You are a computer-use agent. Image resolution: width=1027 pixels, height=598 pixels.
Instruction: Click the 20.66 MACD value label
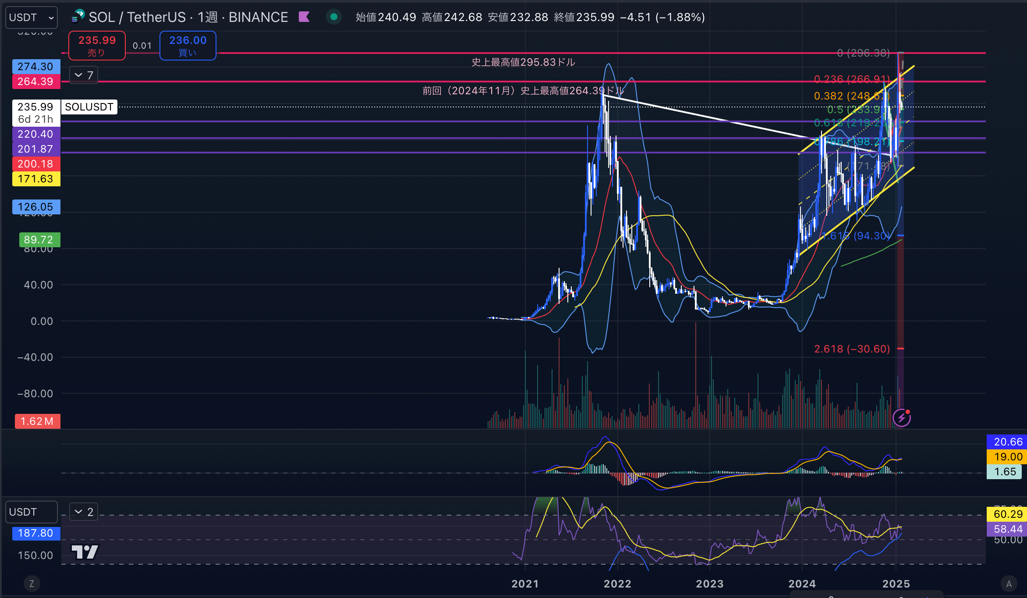[x=1006, y=442]
